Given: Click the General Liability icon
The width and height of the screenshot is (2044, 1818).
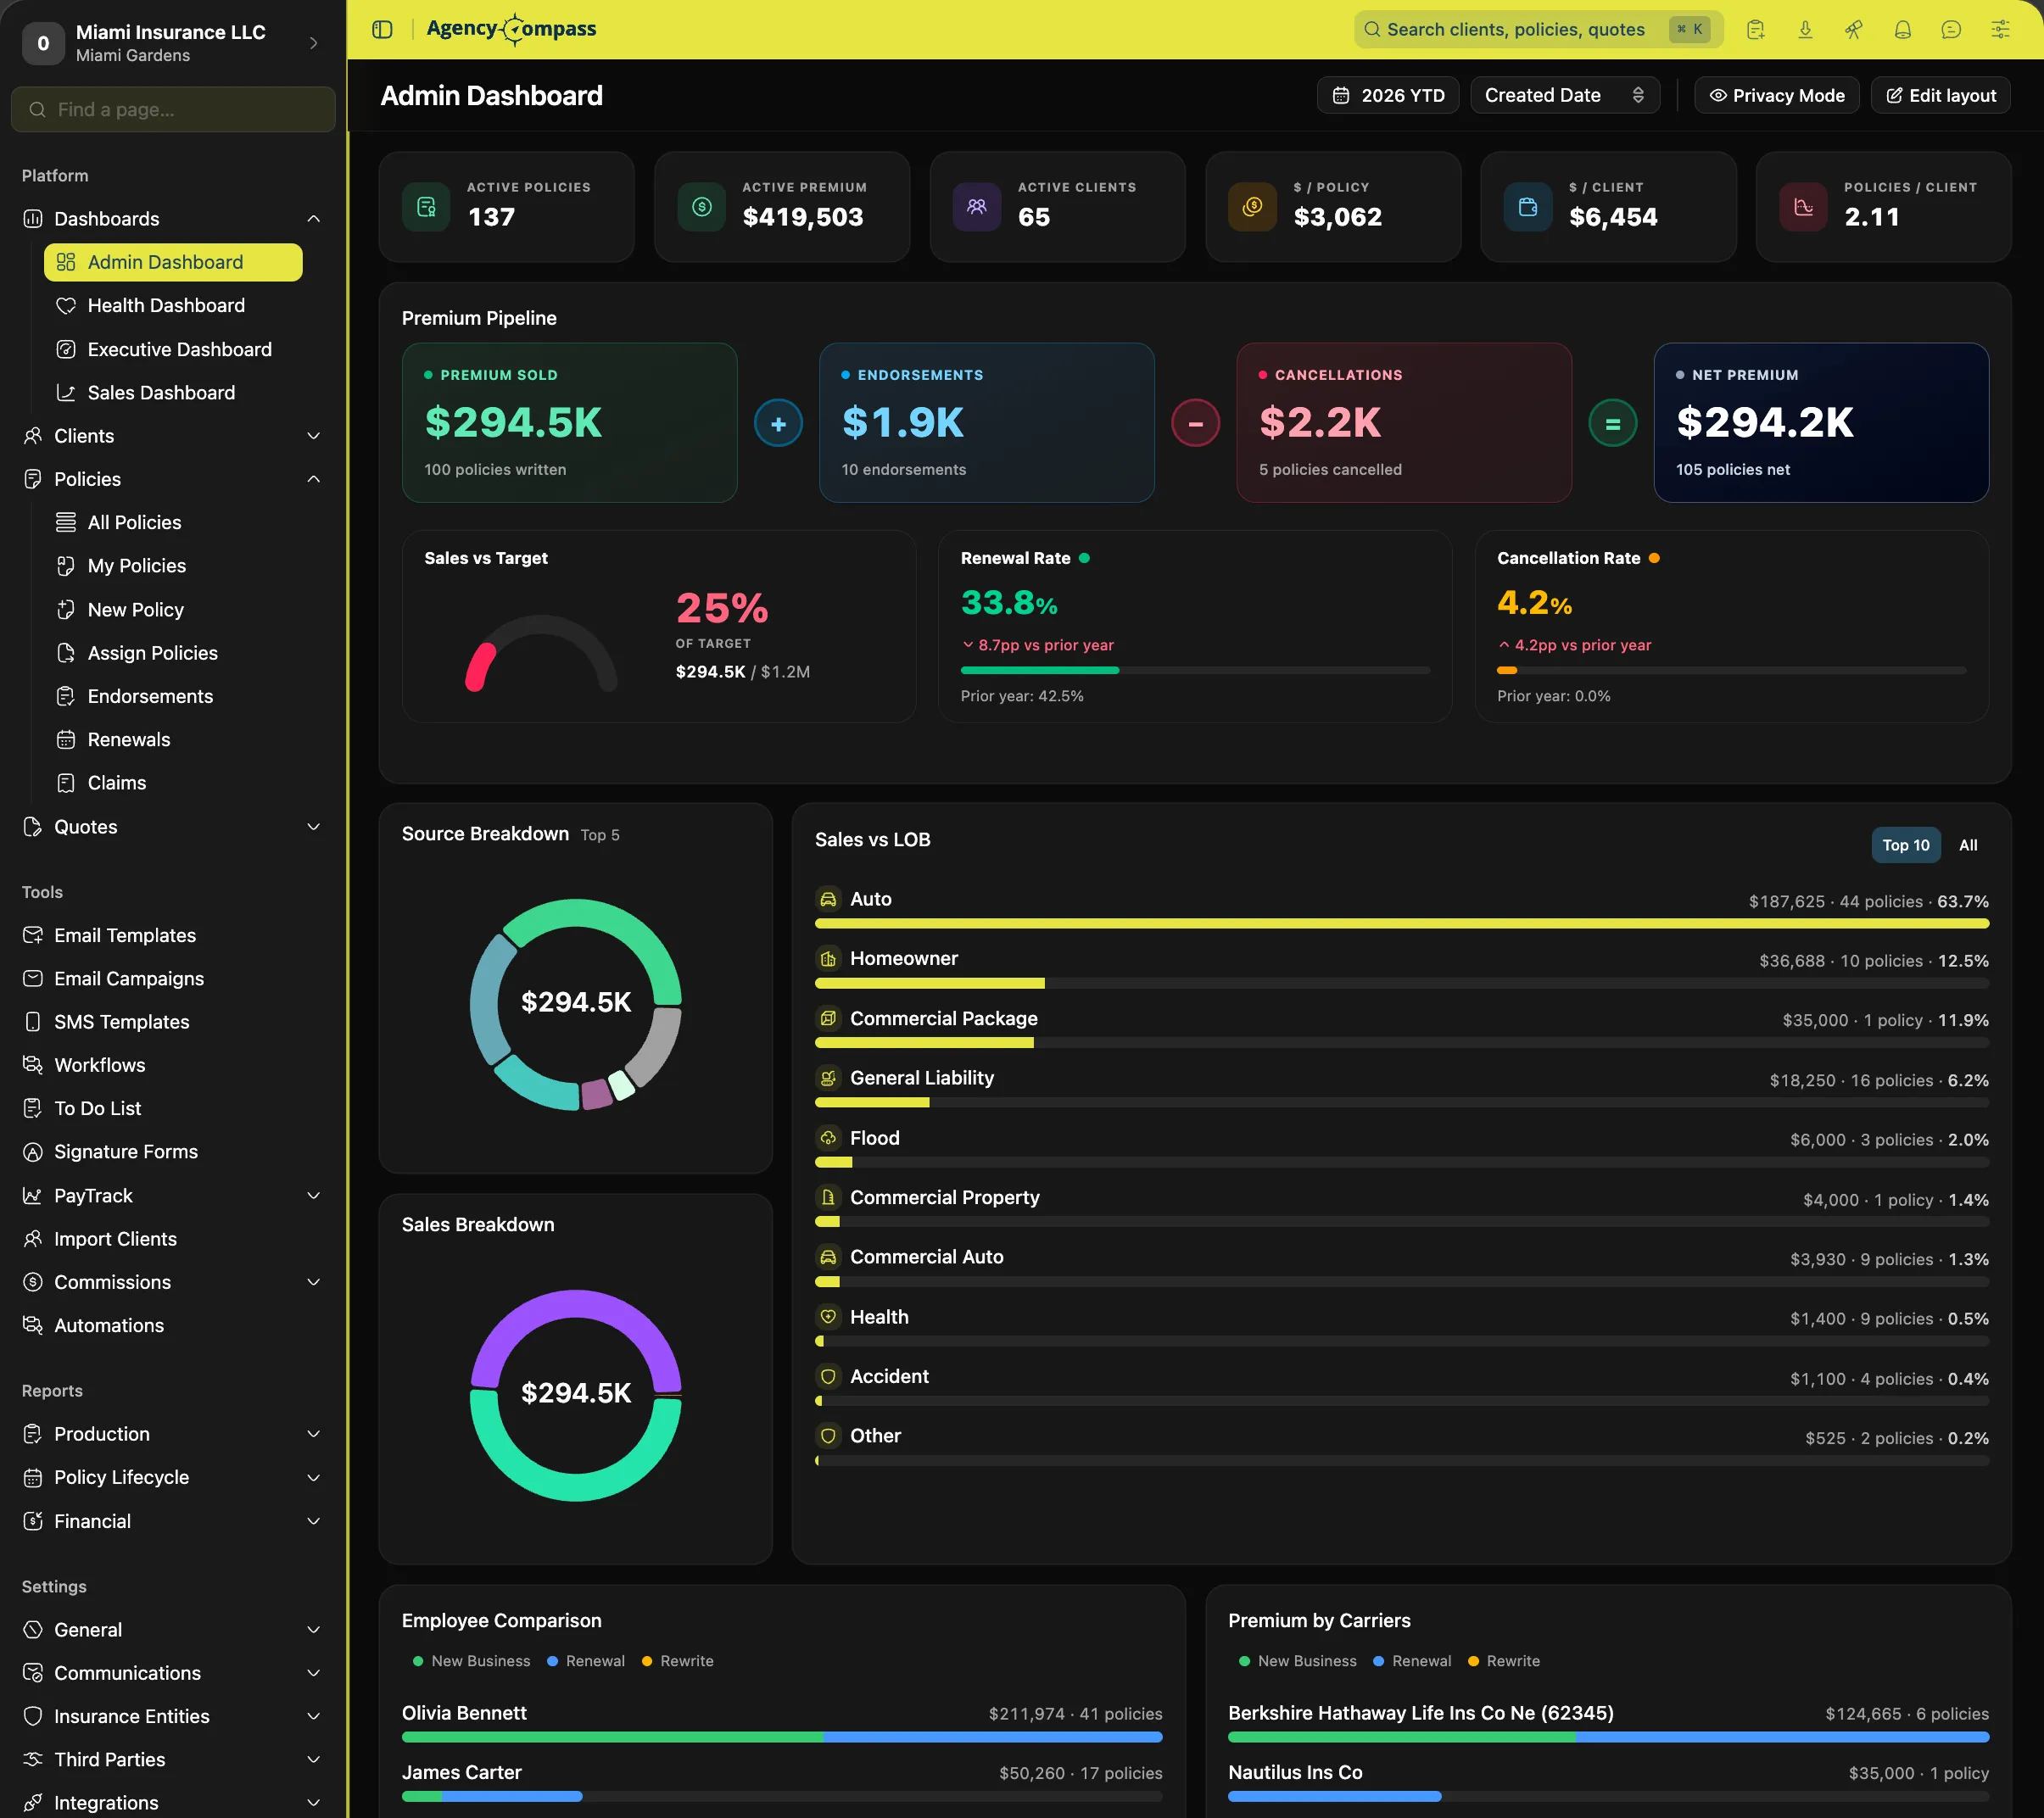Looking at the screenshot, I should click(x=828, y=1078).
